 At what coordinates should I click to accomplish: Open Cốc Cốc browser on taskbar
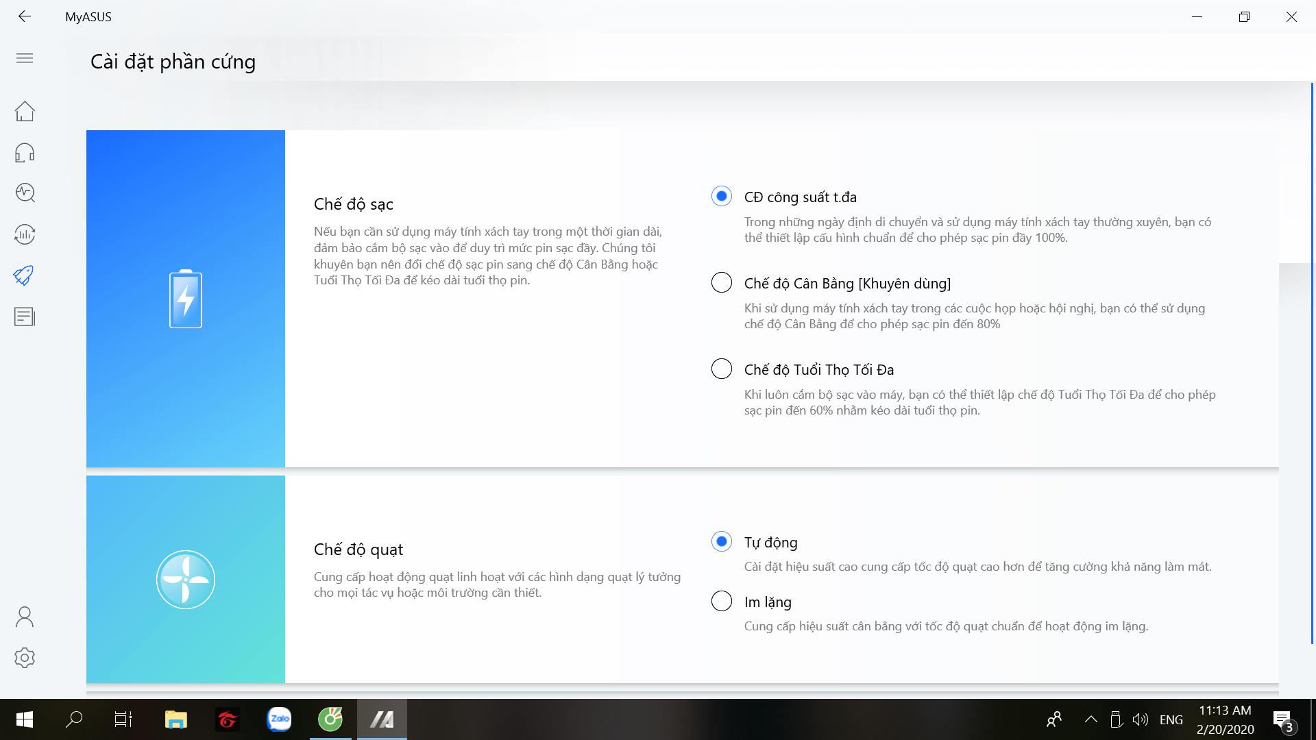(330, 719)
